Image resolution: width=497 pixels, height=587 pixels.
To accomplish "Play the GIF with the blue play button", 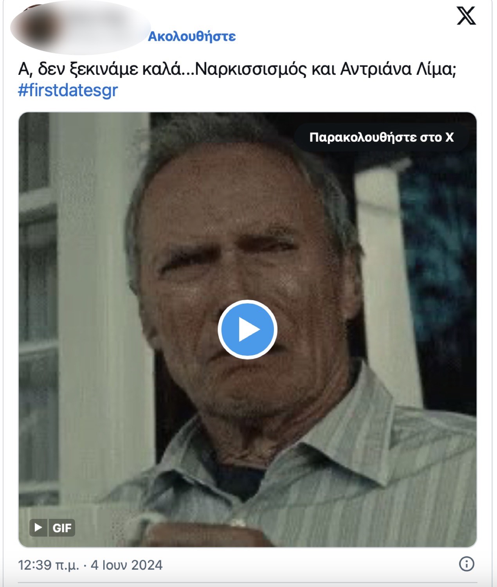I will [247, 330].
